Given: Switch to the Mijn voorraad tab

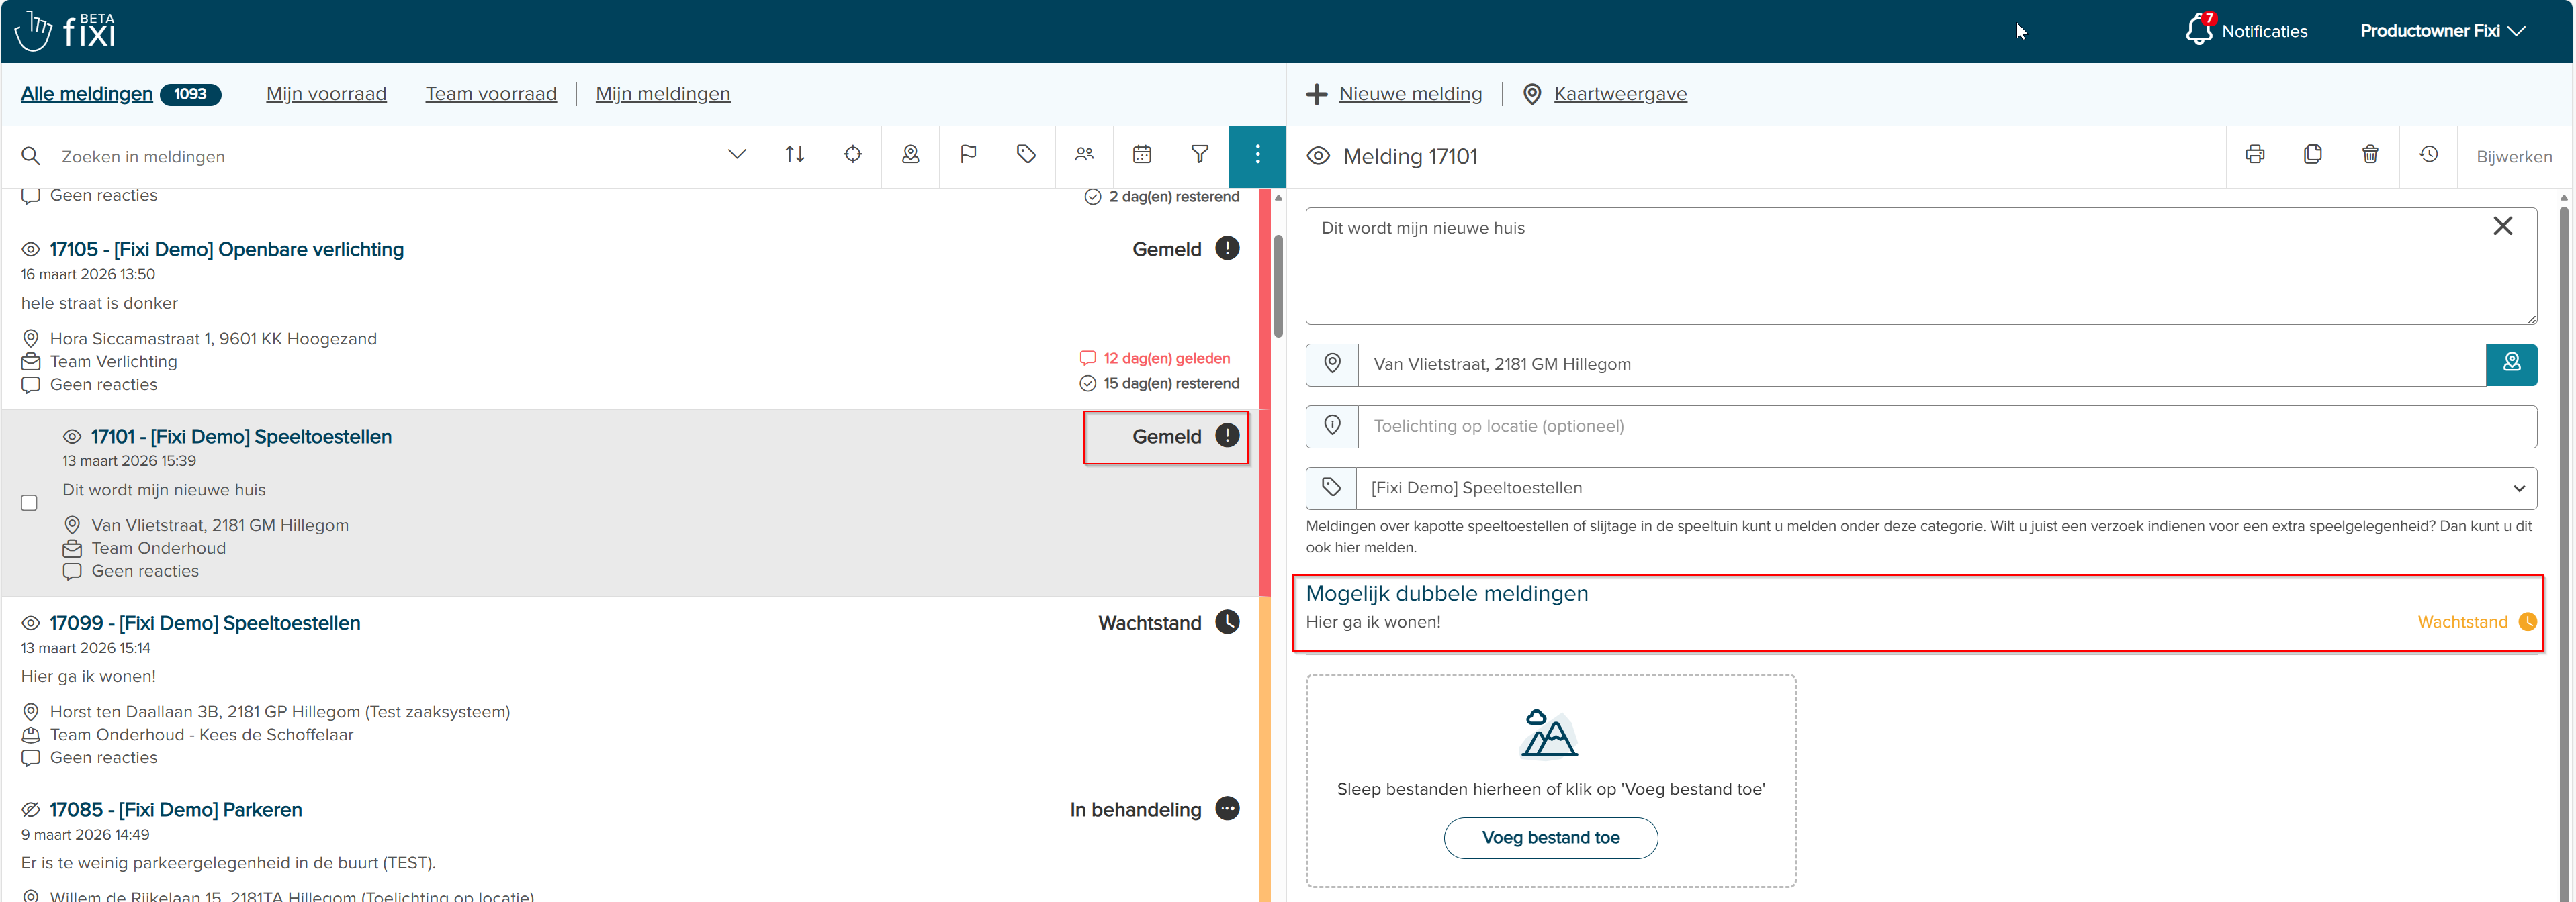Looking at the screenshot, I should pyautogui.click(x=326, y=94).
